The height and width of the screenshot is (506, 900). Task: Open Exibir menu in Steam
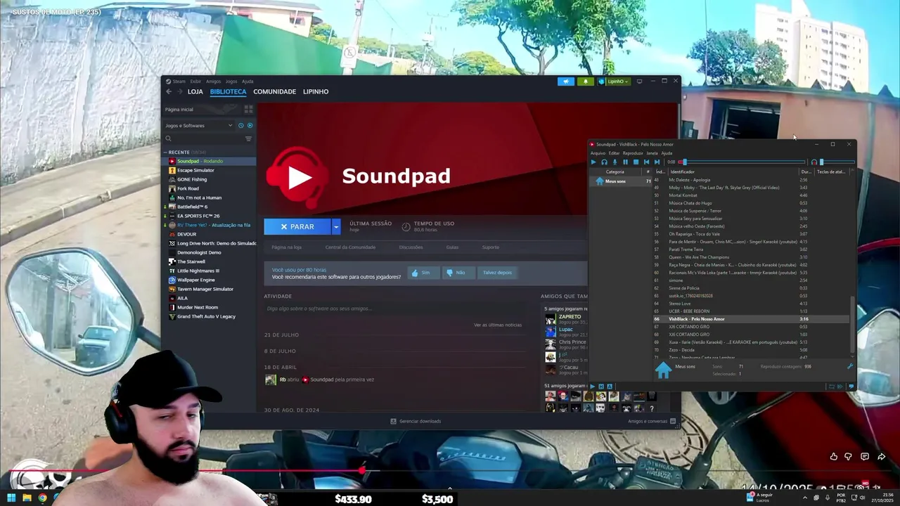195,82
